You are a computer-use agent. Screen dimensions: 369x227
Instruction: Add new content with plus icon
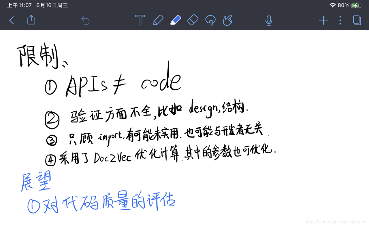click(323, 20)
